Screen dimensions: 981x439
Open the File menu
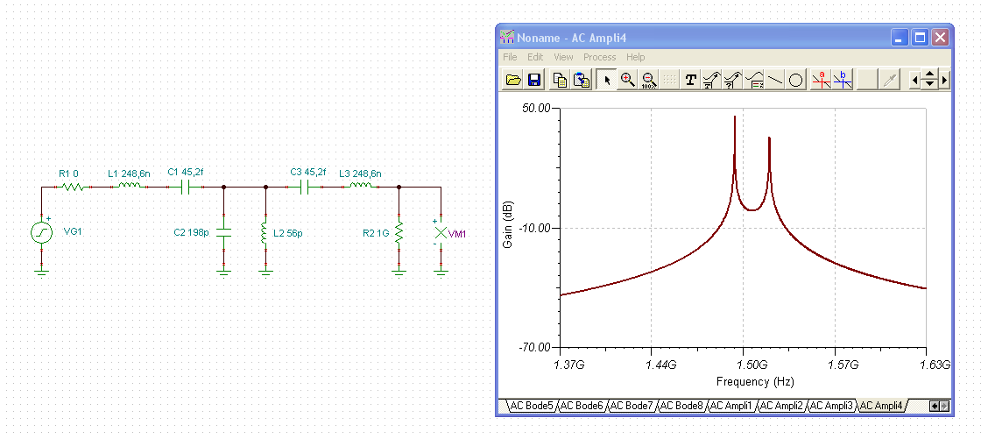point(510,57)
